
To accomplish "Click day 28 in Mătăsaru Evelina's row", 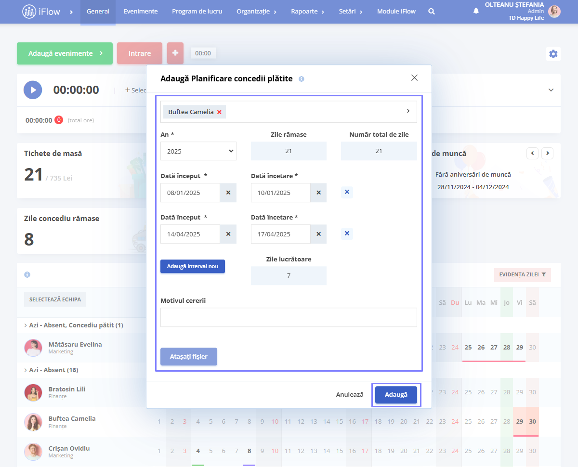I will (x=507, y=348).
